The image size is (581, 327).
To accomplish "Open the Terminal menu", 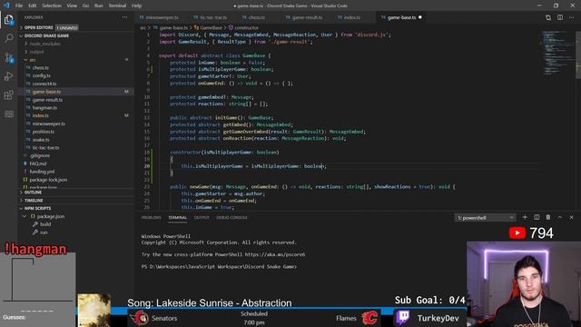I will click(117, 5).
